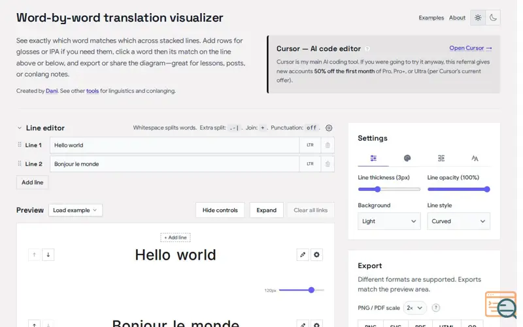Click the Preview heading
Image resolution: width=523 pixels, height=327 pixels.
pyautogui.click(x=30, y=210)
